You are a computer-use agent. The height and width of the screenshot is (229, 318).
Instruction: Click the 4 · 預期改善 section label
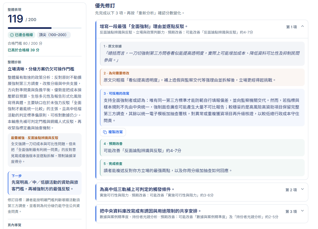point(113,144)
